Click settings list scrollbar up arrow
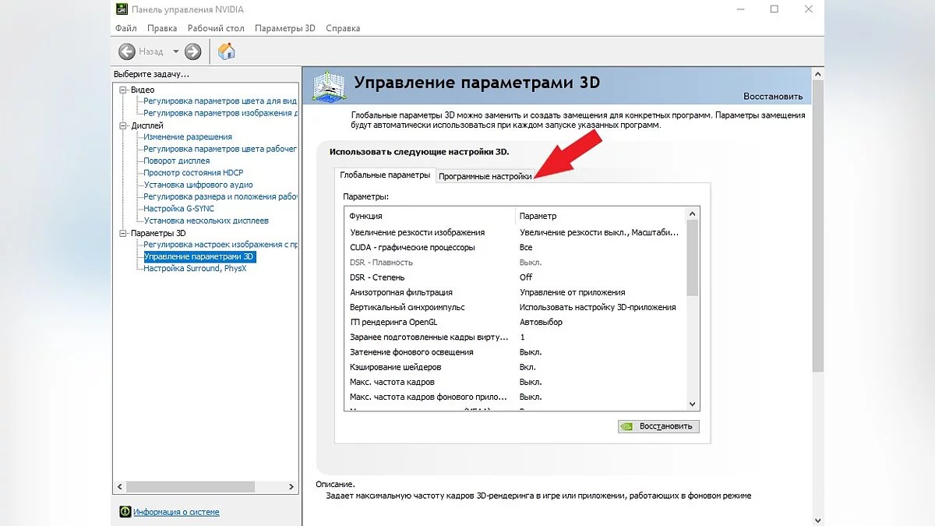Viewport: 935px width, 526px height. [x=693, y=214]
